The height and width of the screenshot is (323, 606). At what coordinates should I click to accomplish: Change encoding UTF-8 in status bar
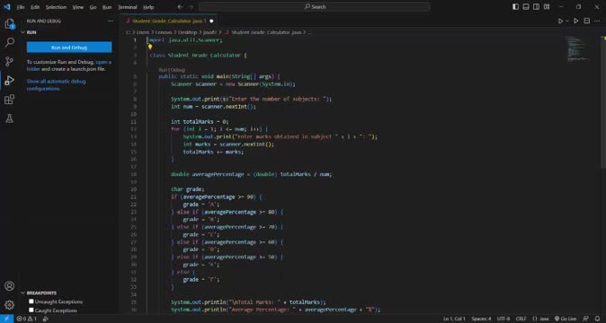[x=504, y=319]
